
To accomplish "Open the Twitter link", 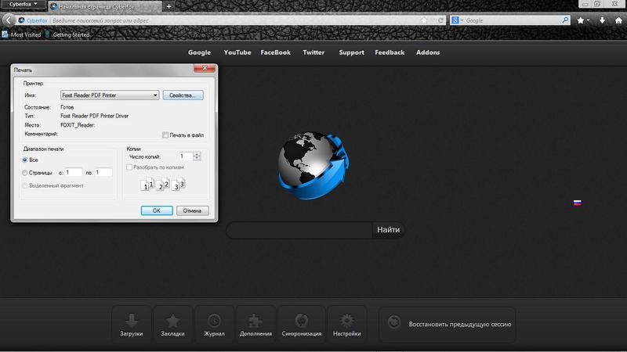I will 313,52.
